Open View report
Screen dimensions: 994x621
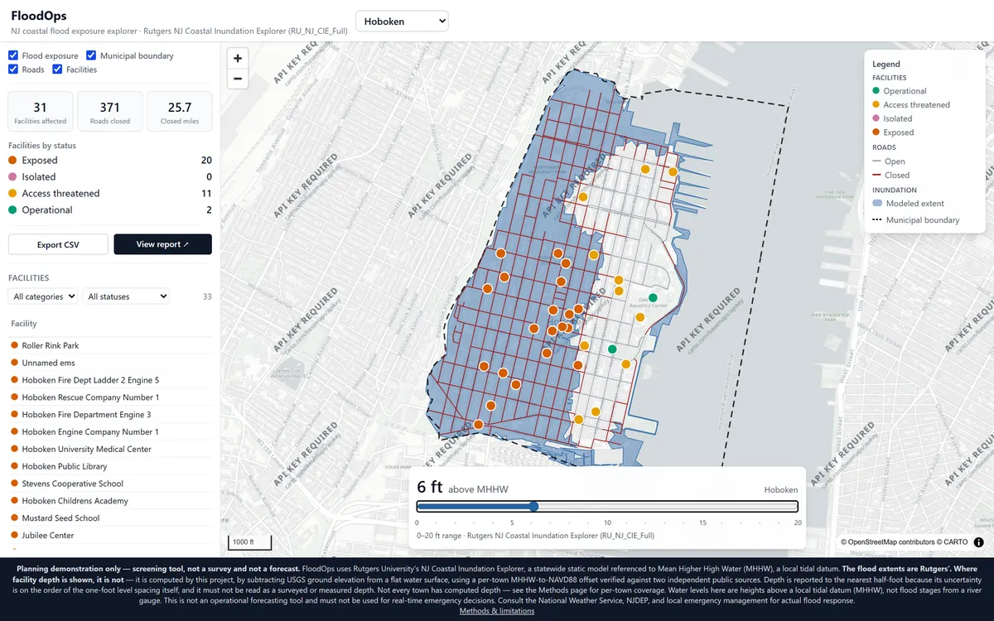(162, 244)
